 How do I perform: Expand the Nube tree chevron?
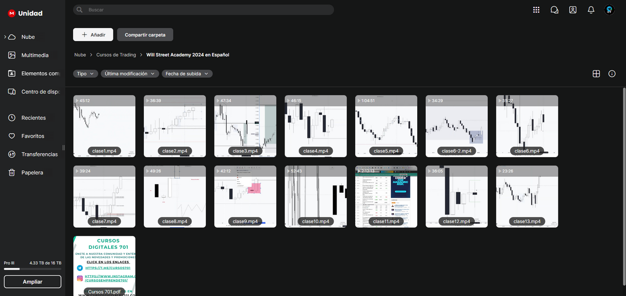(x=5, y=37)
